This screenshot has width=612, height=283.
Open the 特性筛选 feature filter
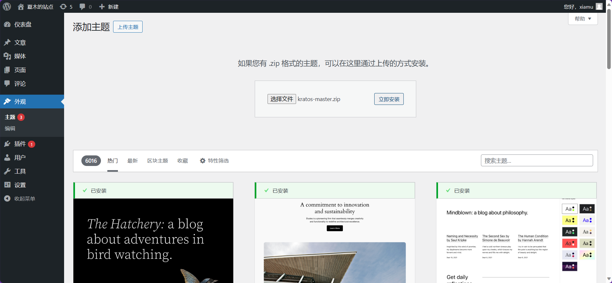point(214,161)
